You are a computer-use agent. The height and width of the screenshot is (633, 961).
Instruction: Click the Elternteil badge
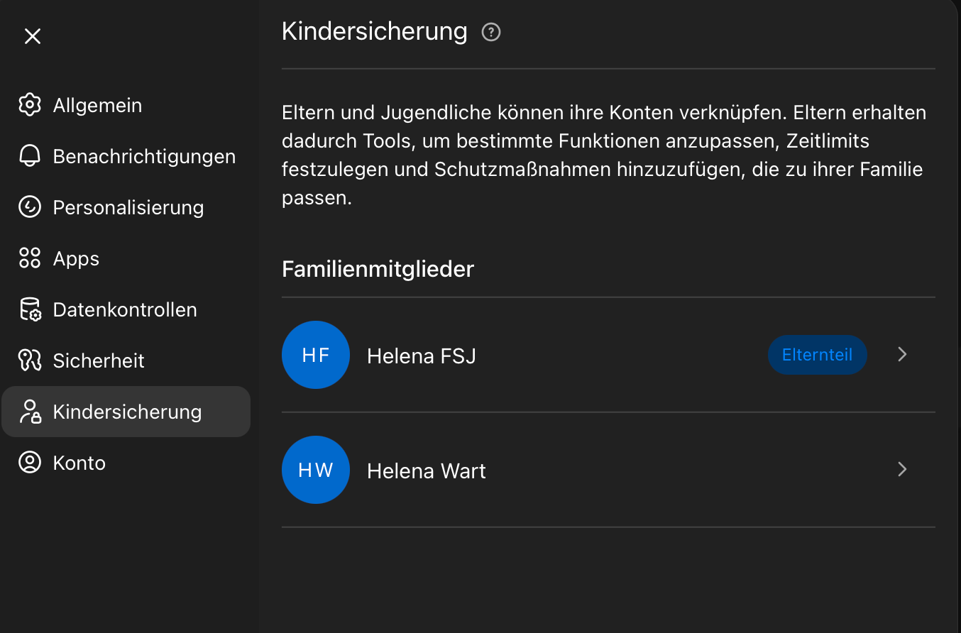coord(817,355)
